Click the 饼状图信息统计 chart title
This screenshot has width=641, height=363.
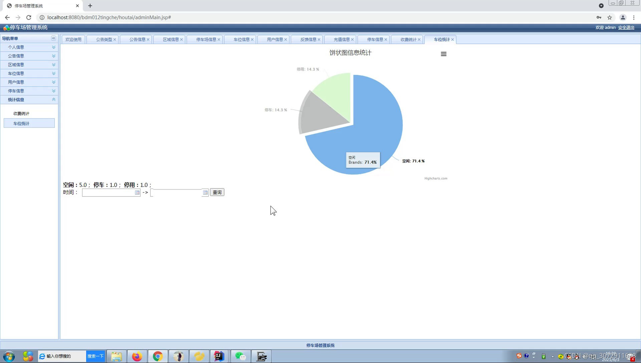(x=350, y=53)
